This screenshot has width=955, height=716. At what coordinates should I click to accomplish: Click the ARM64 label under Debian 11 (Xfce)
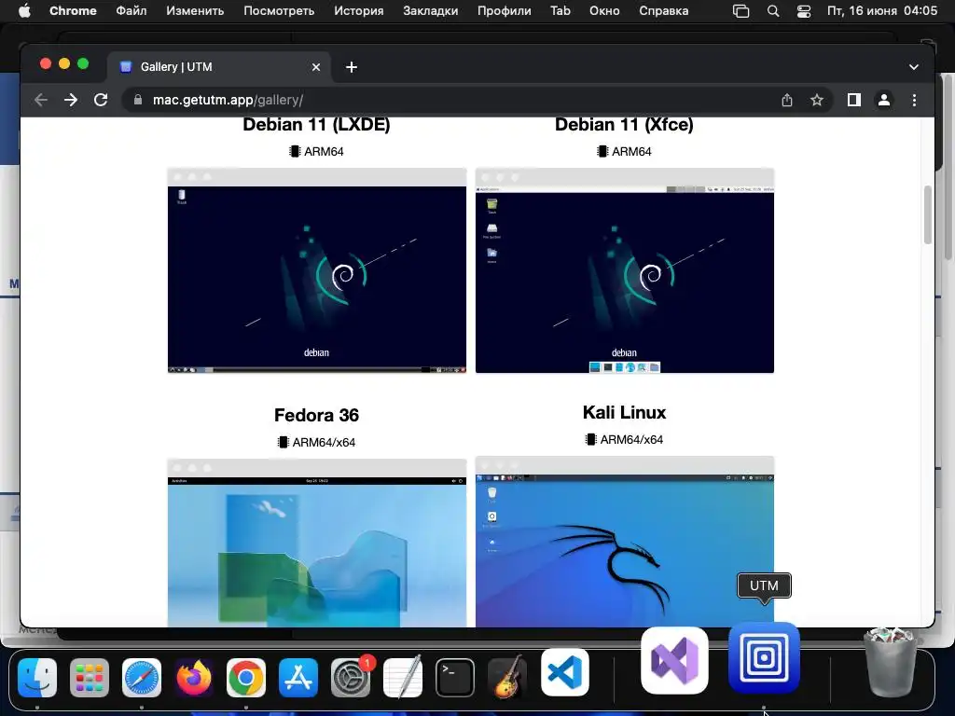point(624,151)
